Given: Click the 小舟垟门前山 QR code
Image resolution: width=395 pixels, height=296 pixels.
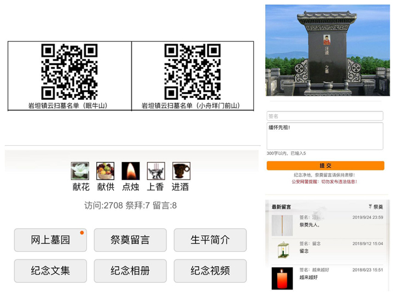Looking at the screenshot, I should (x=193, y=72).
